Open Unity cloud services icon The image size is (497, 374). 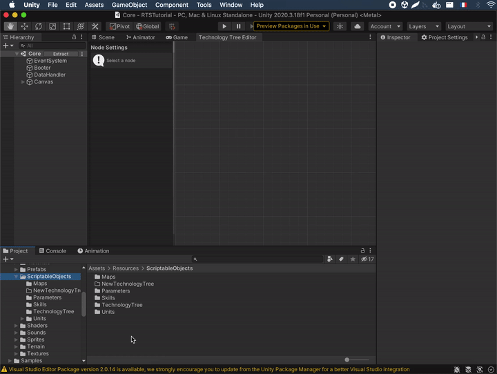click(358, 26)
